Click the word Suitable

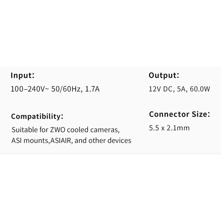pyautogui.click(x=23, y=130)
